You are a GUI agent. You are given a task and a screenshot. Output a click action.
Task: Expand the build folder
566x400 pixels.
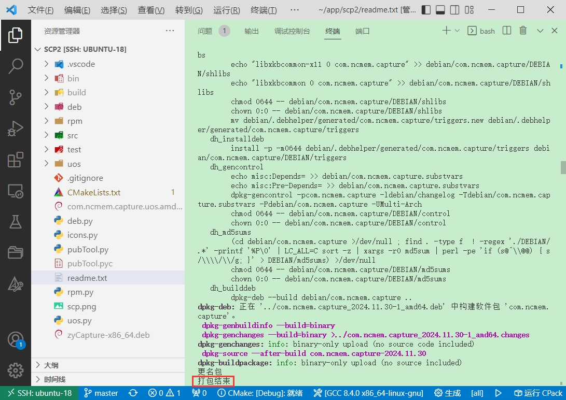[x=77, y=92]
